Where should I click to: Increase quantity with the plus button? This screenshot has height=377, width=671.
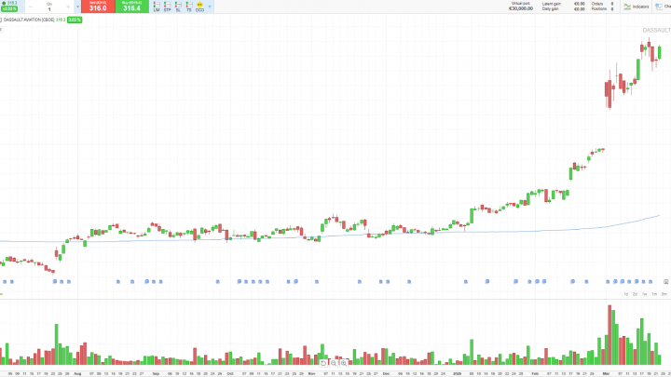pyautogui.click(x=70, y=7)
